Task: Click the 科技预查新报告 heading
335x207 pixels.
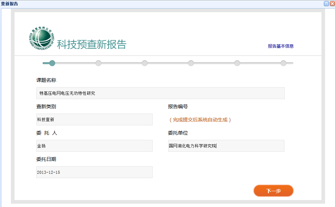Action: click(x=92, y=44)
